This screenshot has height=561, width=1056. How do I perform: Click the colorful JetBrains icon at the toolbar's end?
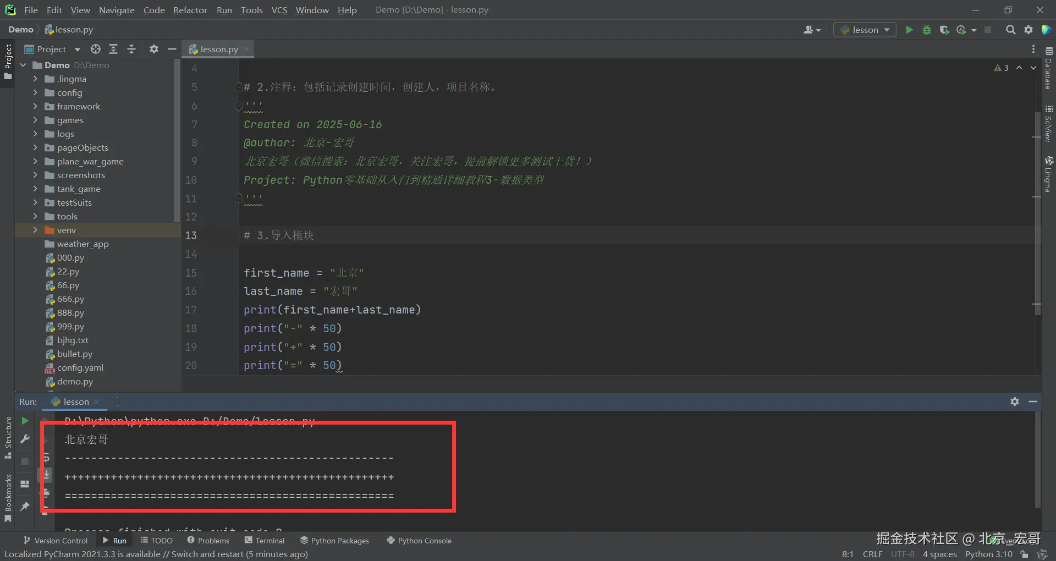(x=1046, y=30)
